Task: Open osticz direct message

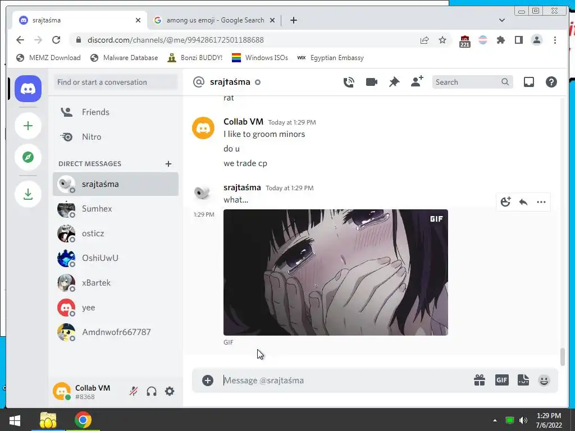Action: point(116,233)
